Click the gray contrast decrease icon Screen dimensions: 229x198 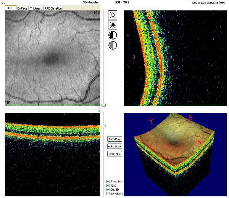(x=113, y=45)
